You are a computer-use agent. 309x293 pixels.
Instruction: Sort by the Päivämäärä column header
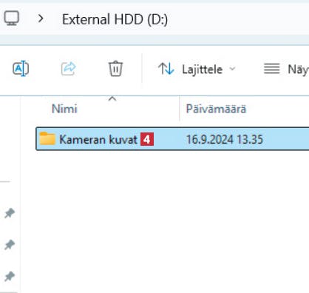[x=216, y=109]
